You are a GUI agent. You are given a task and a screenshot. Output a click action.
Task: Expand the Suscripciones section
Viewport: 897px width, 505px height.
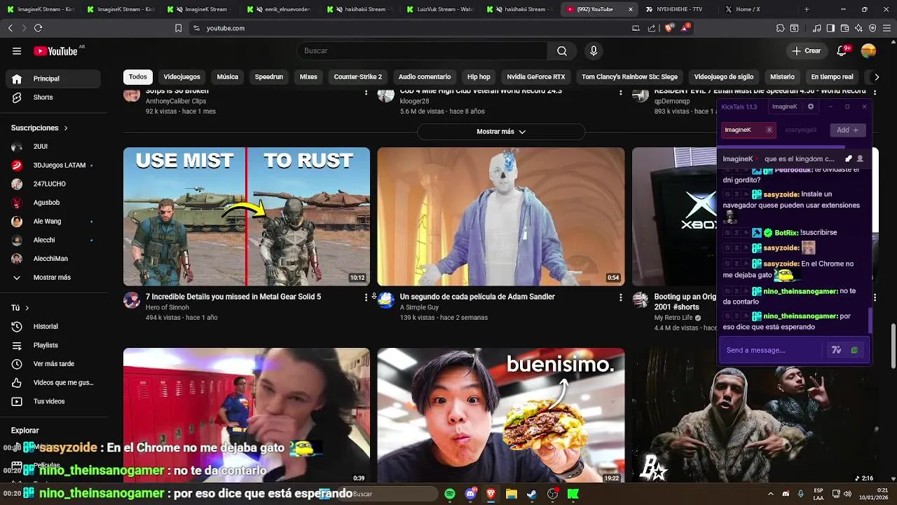[x=39, y=128]
